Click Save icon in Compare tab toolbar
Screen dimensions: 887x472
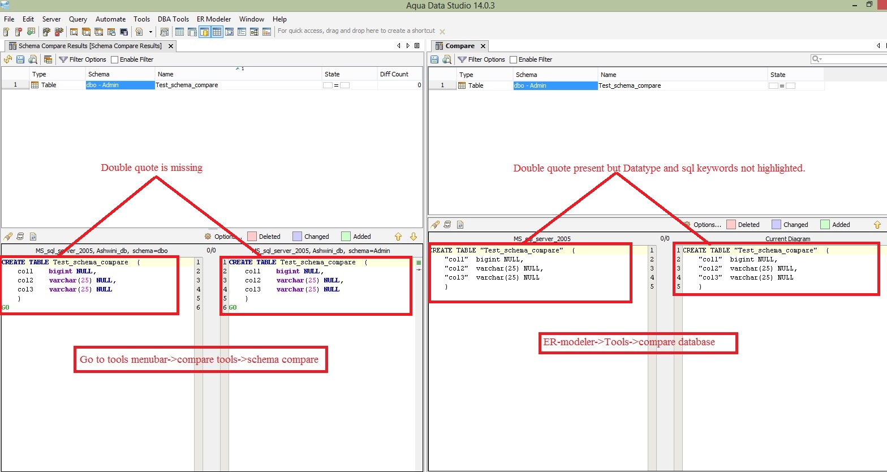[x=434, y=59]
